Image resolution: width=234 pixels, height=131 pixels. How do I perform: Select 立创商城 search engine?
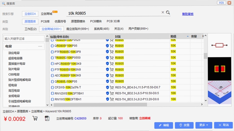click(47, 14)
